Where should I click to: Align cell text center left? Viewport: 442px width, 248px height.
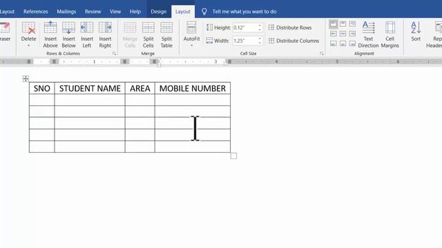[333, 34]
